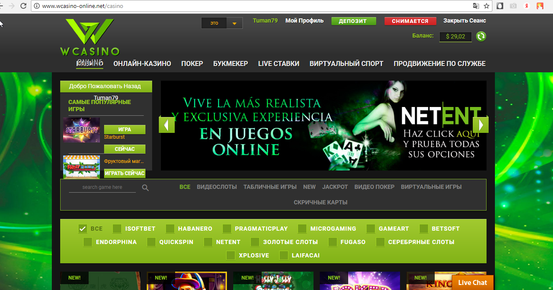Enable the QUICKSPIN provider filter
Screen dimensions: 553x290
(151, 242)
